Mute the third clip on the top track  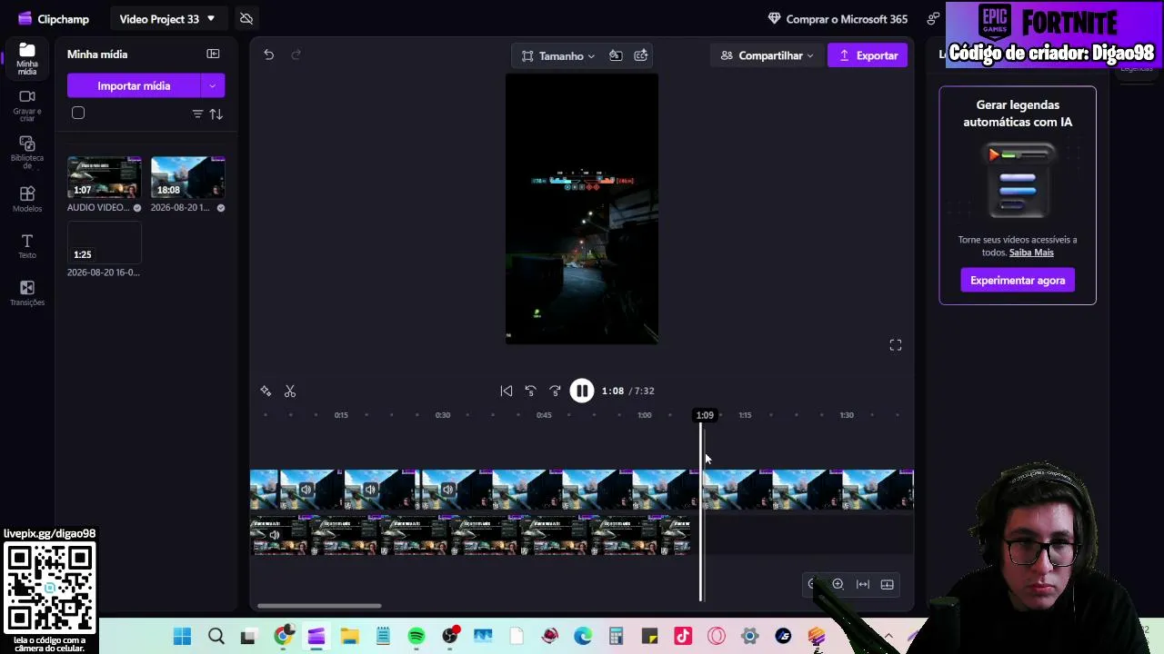click(x=448, y=490)
